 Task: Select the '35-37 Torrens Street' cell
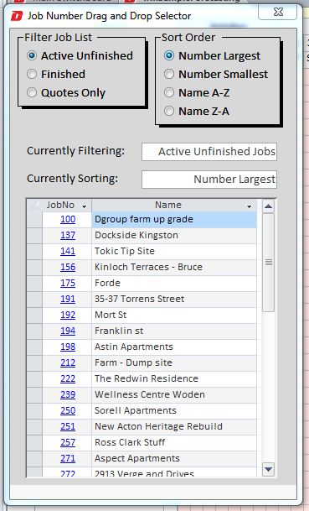tap(174, 300)
